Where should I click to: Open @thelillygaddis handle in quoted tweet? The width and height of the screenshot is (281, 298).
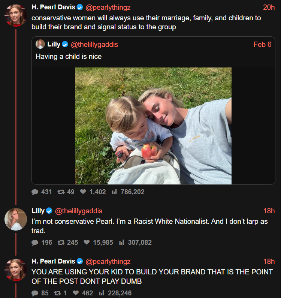94,45
